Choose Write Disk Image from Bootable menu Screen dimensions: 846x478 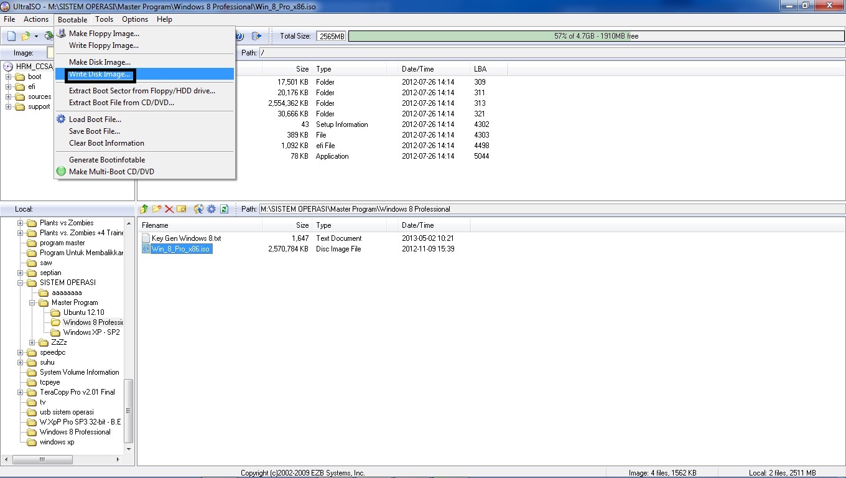[x=144, y=74]
